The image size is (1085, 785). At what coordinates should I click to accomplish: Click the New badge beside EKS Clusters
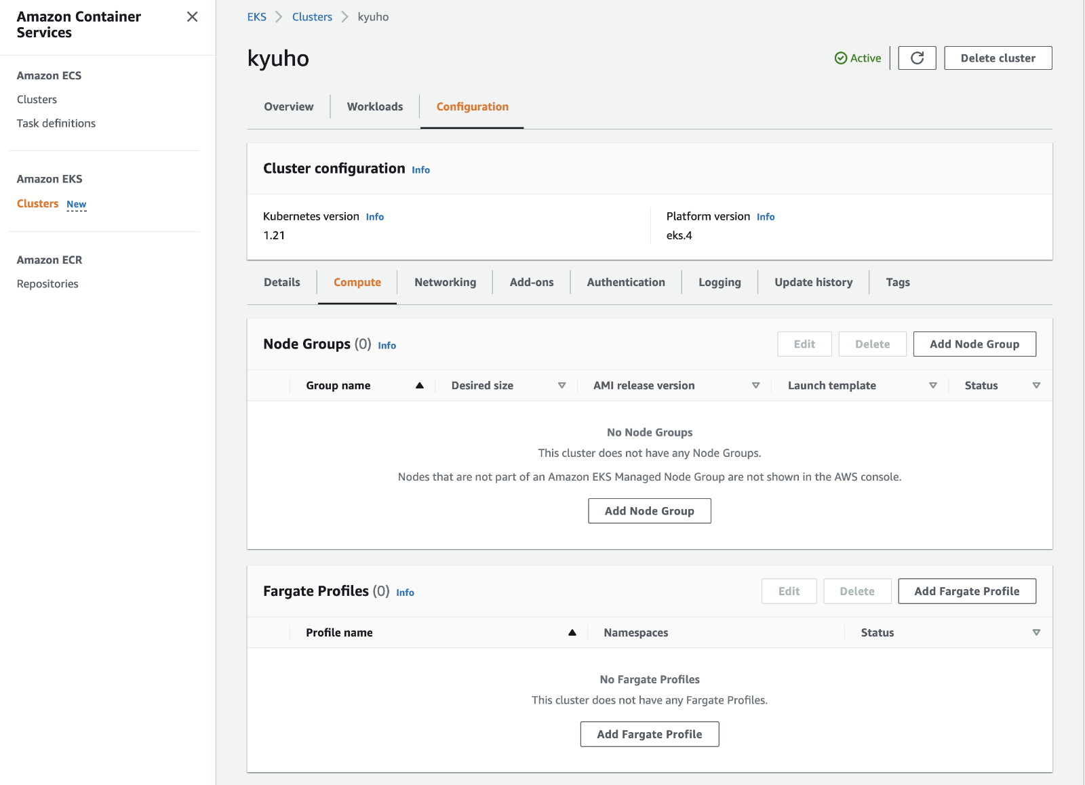tap(77, 204)
